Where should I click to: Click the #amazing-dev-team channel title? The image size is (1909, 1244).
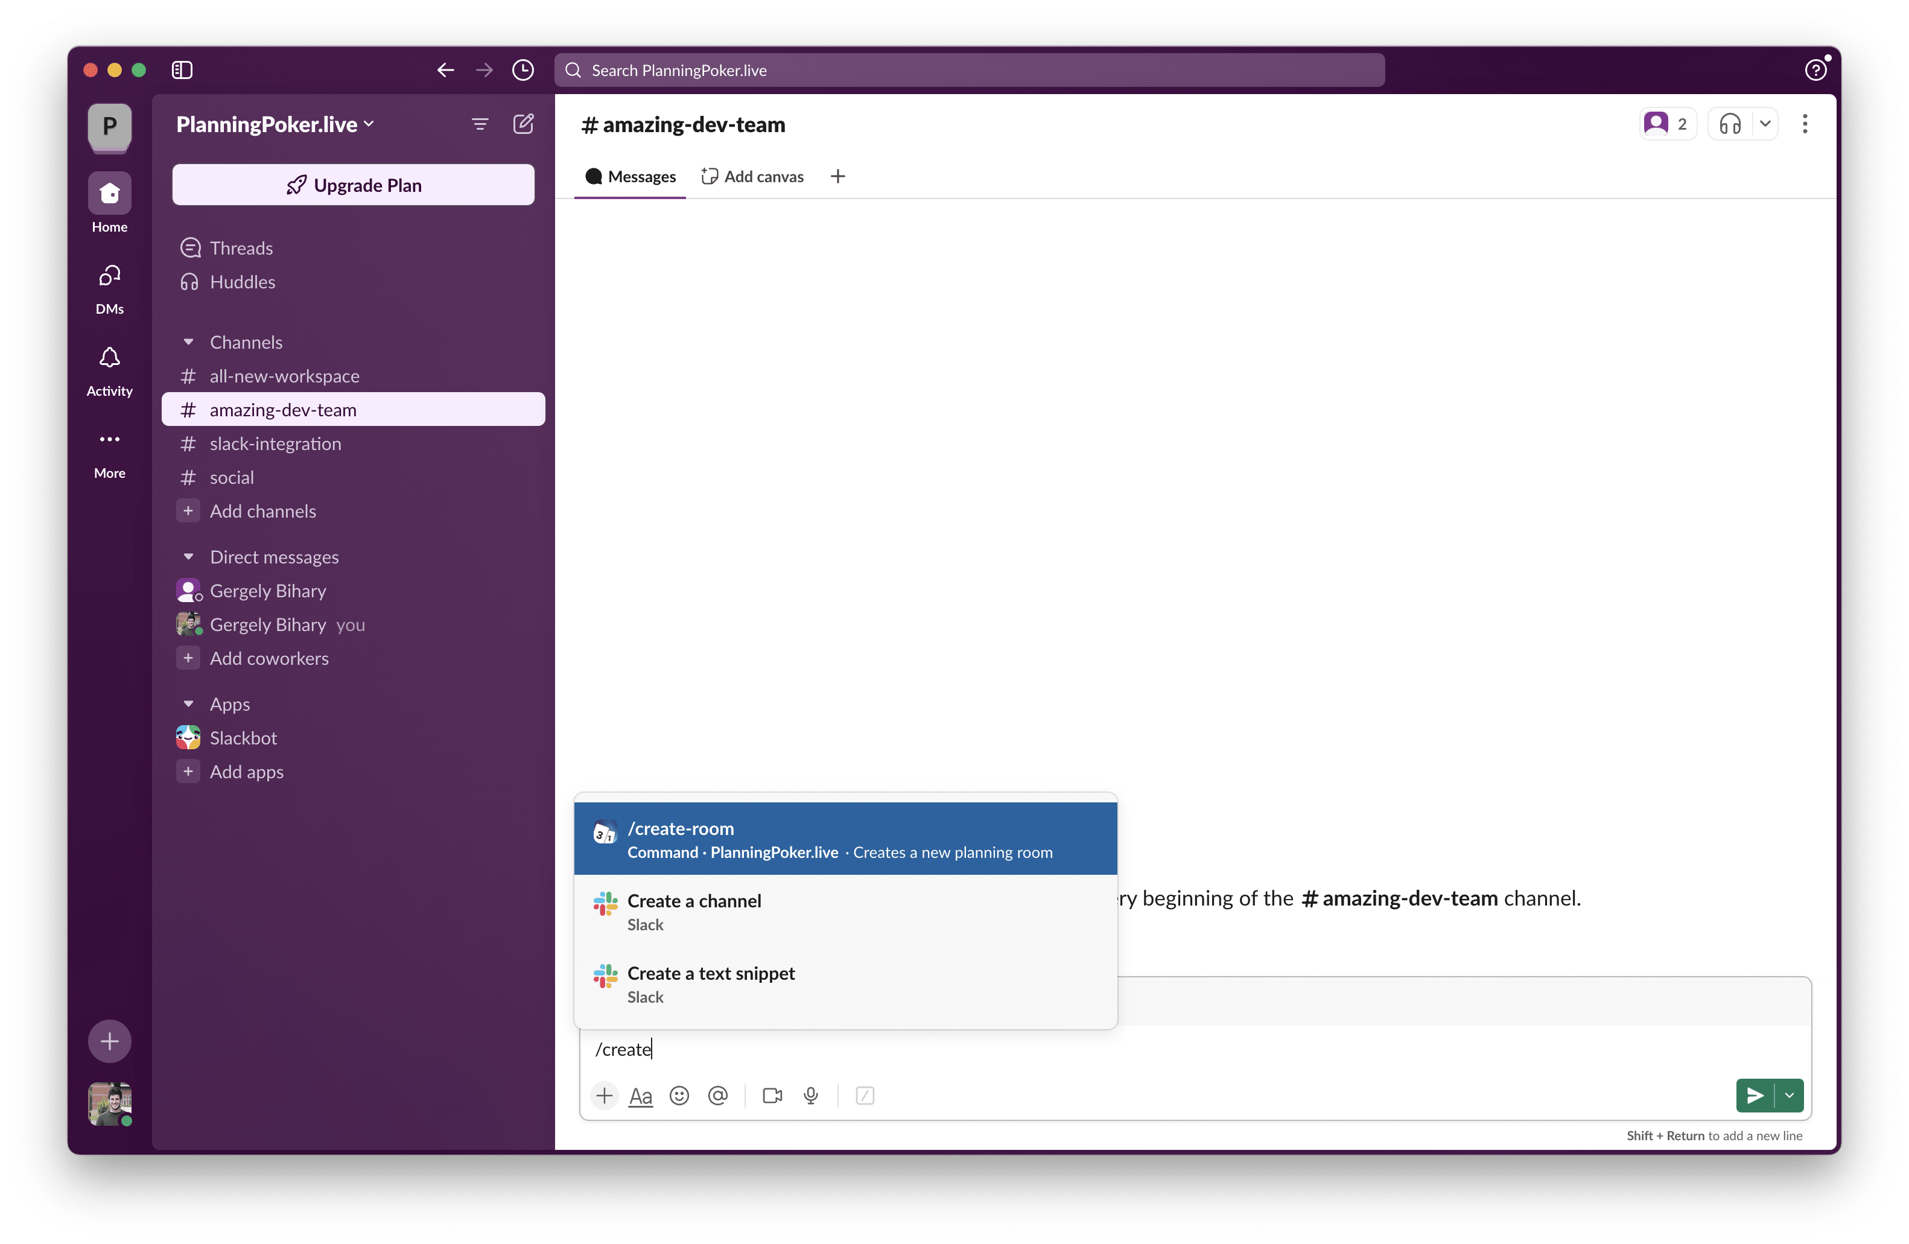(x=684, y=124)
